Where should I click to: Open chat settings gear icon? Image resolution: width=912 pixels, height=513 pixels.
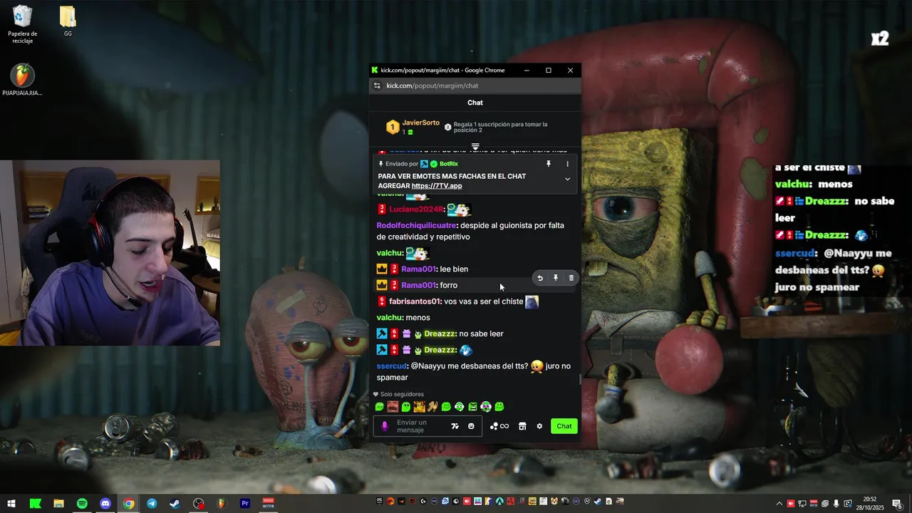tap(539, 426)
